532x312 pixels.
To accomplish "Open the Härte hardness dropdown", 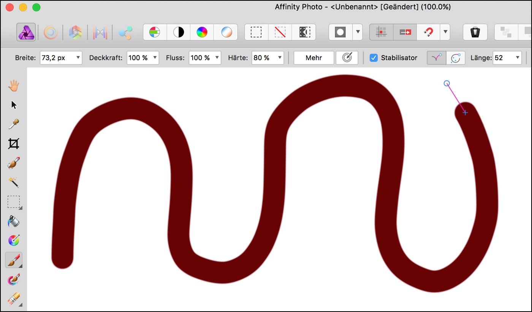I will pos(280,58).
